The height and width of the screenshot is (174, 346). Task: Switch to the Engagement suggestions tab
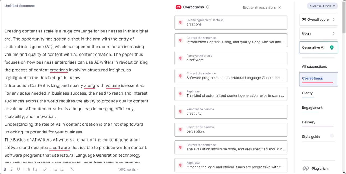pos(312,108)
